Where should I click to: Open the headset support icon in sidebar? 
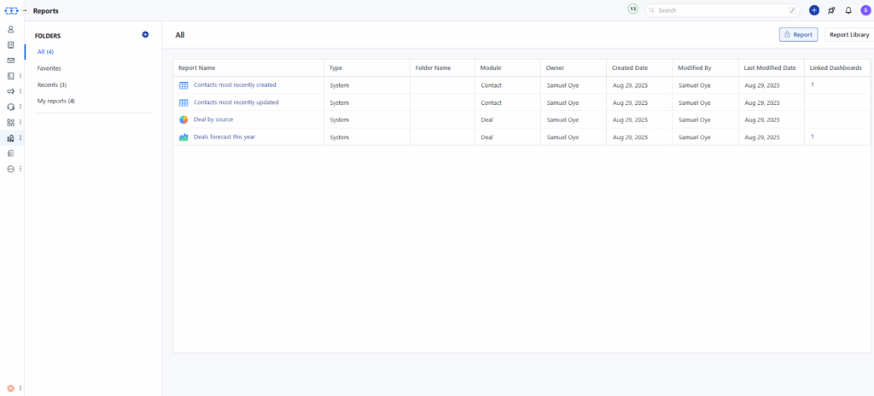10,107
